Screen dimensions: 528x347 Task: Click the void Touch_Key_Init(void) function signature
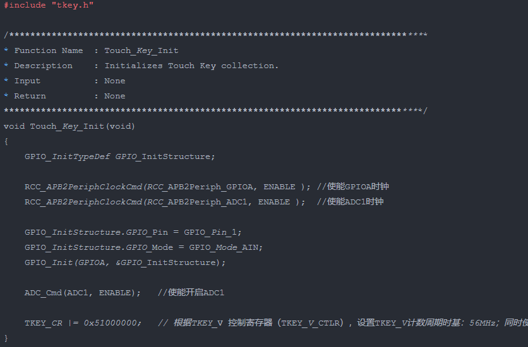coord(69,126)
